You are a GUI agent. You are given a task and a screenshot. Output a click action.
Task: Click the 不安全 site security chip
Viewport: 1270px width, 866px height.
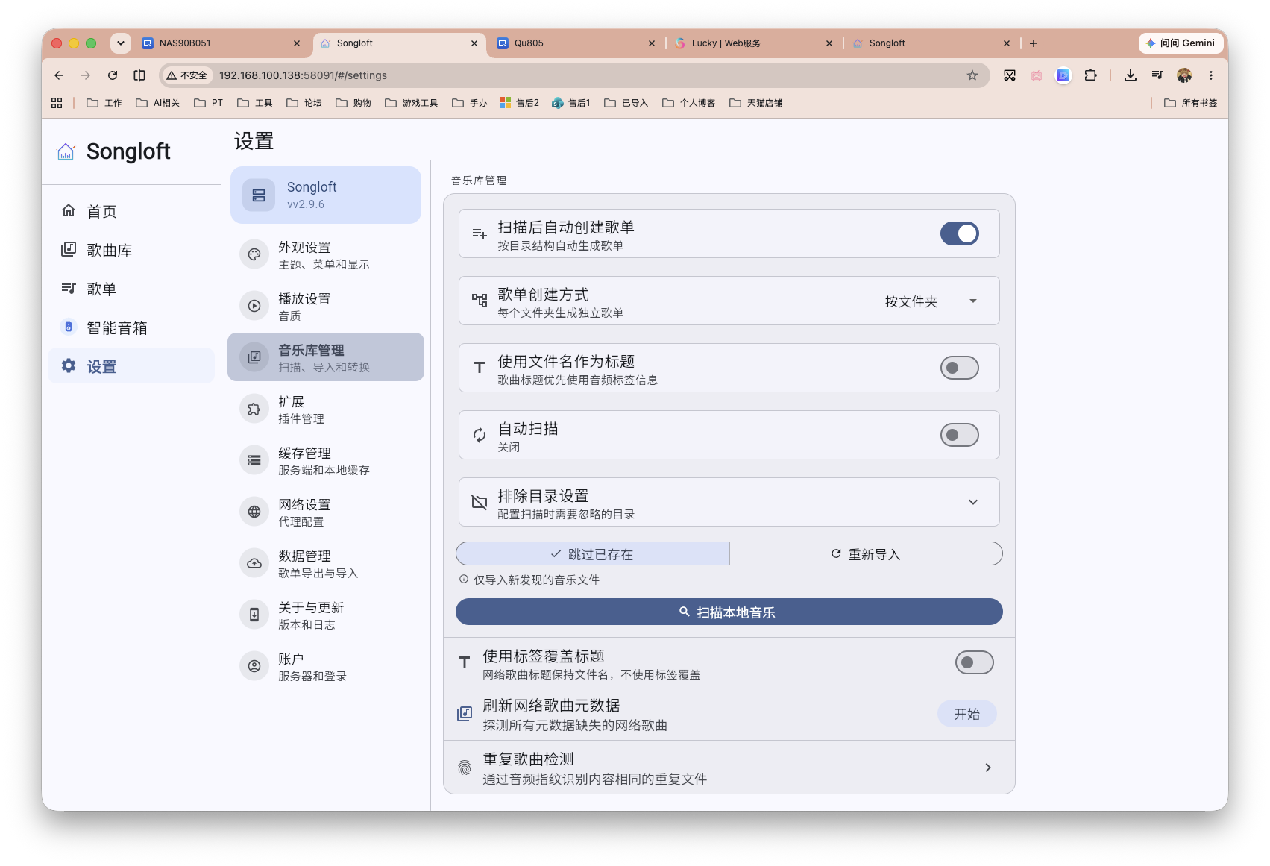point(187,75)
